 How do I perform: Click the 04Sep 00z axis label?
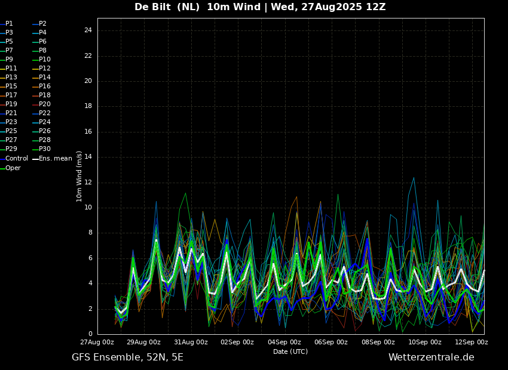click(x=284, y=342)
